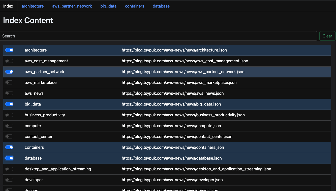Click the developer.json URL
Screen dimensions: 336x191
point(172,180)
